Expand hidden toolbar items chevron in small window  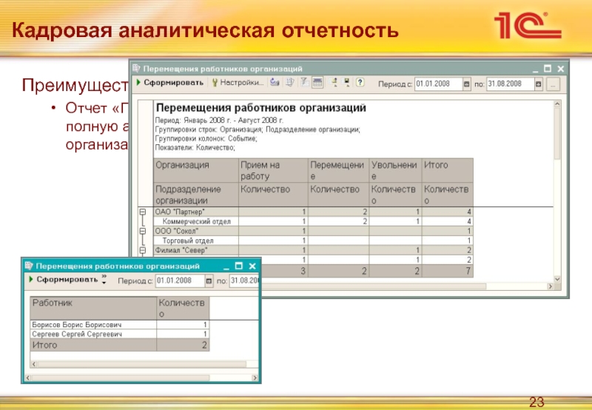(104, 279)
